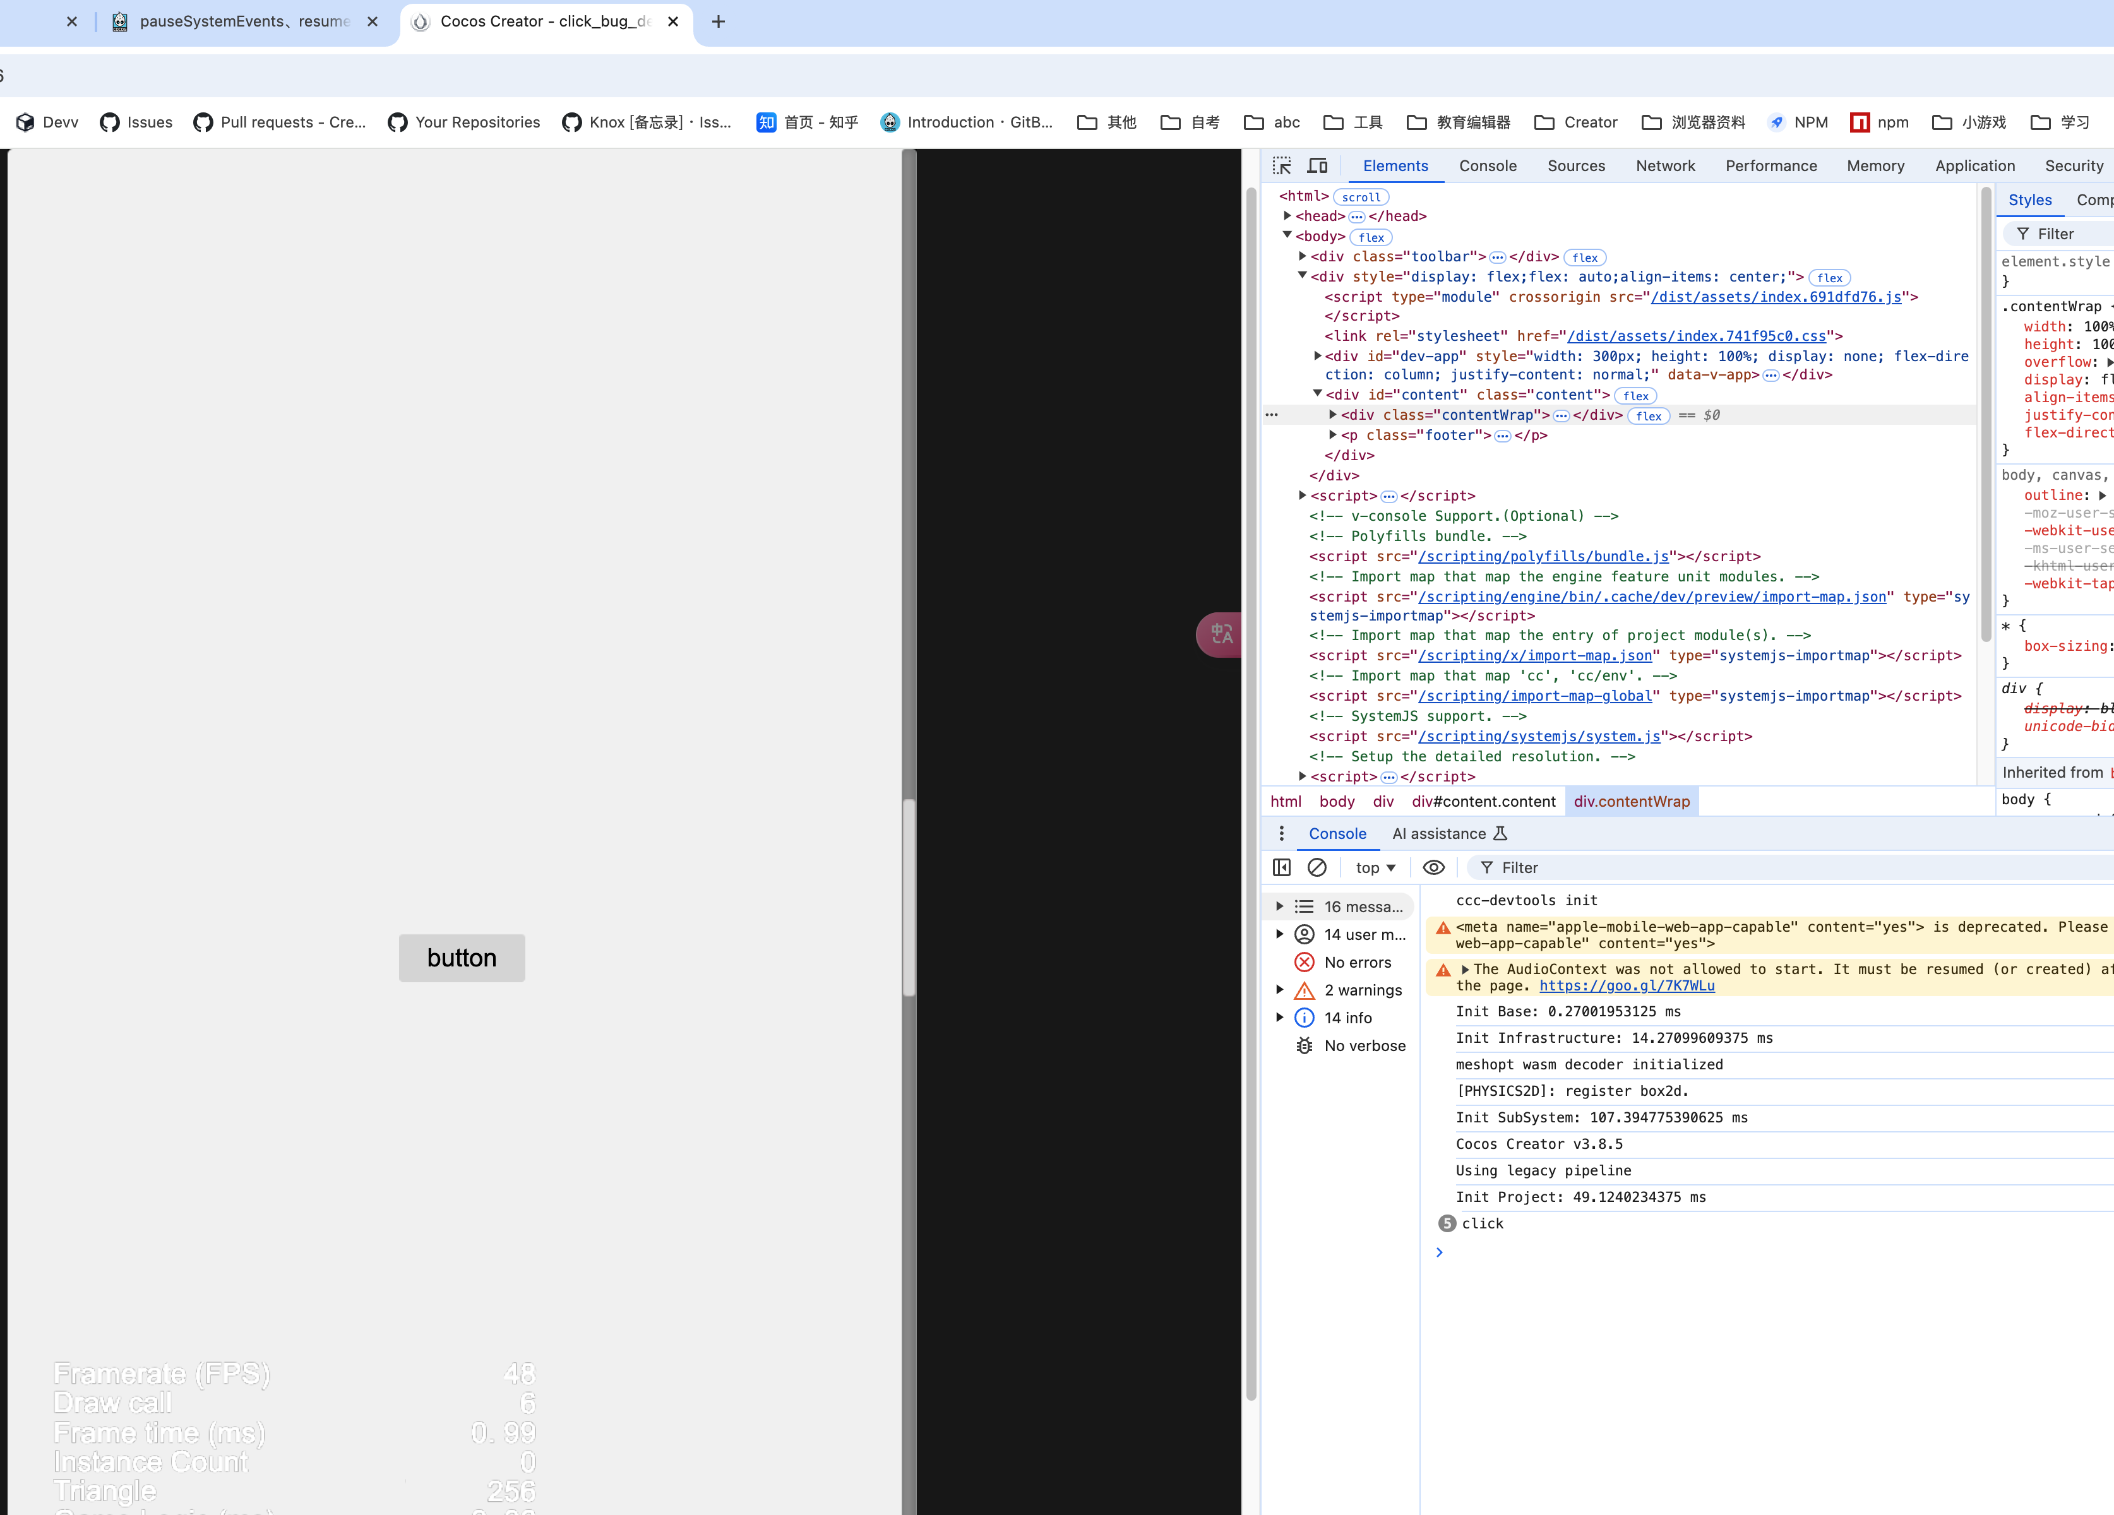Open console drawer three-dot menu
This screenshot has width=2114, height=1515.
(x=1282, y=834)
